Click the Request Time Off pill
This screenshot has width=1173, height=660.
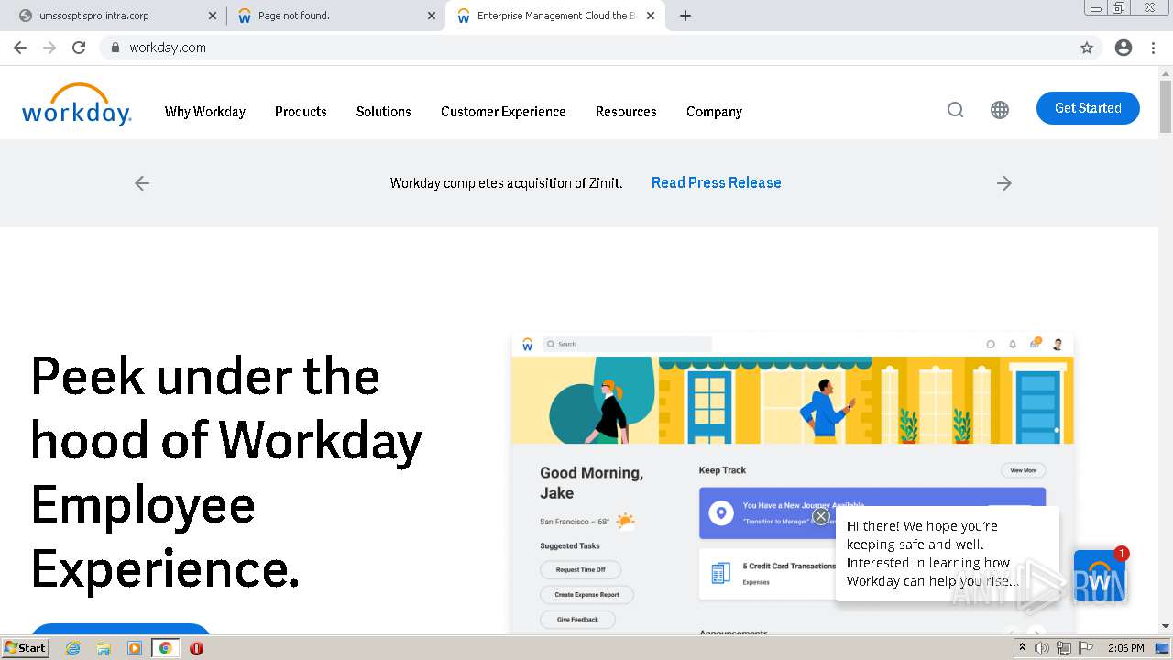point(581,569)
